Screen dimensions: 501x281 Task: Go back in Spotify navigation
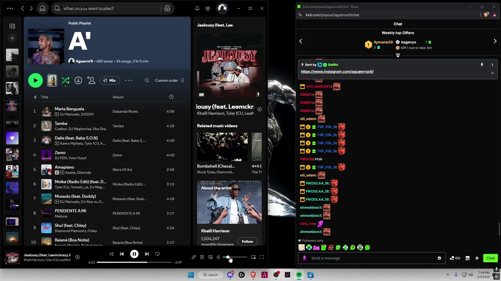click(22, 8)
